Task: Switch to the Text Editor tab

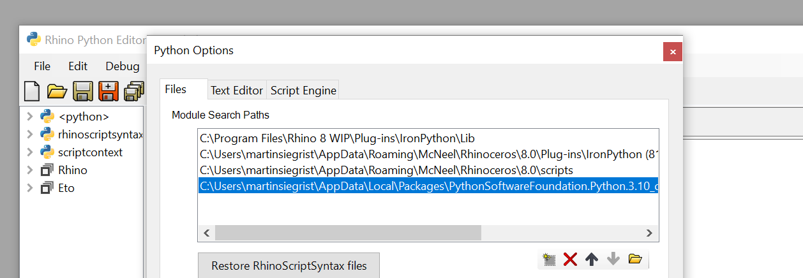Action: (x=237, y=91)
